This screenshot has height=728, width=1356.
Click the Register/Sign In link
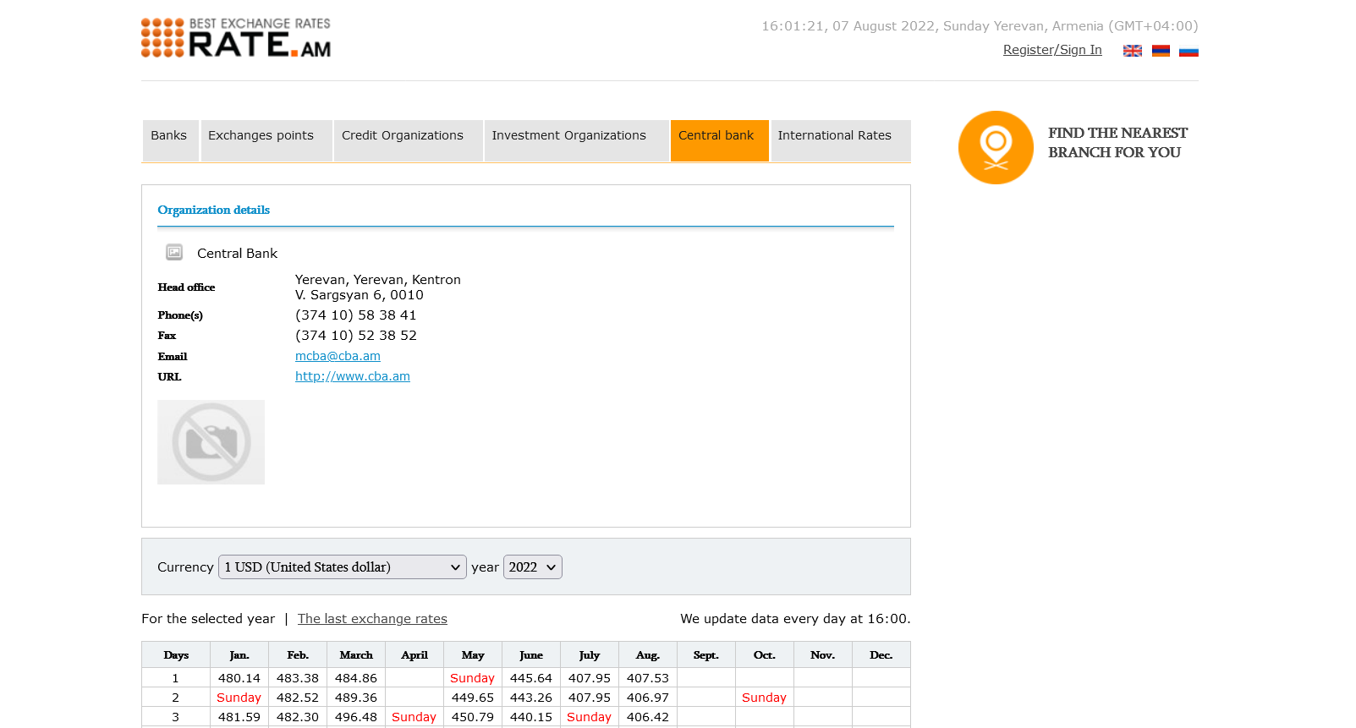(x=1051, y=50)
